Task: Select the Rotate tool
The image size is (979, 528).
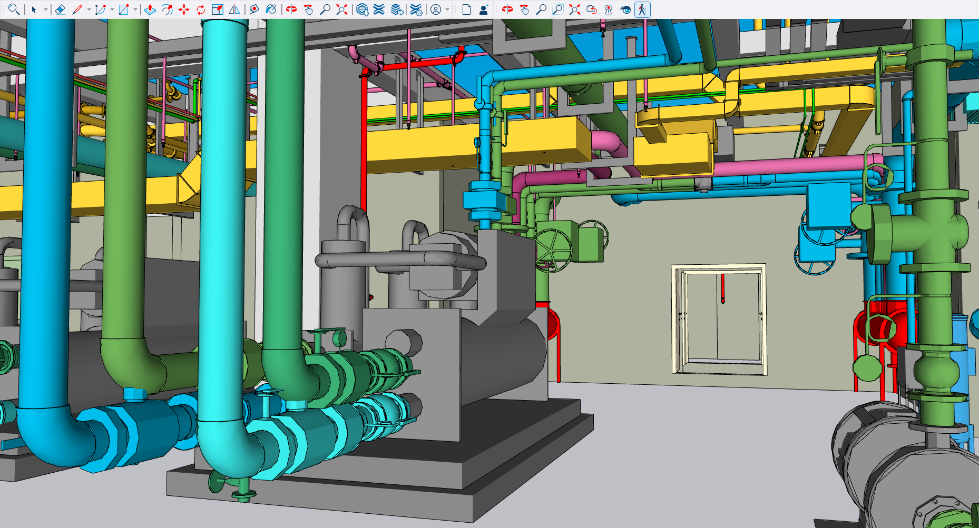Action: tap(201, 9)
